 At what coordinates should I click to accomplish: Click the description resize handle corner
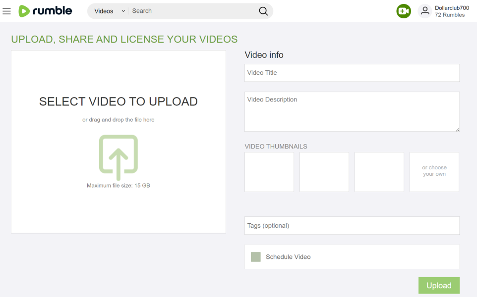(x=457, y=130)
